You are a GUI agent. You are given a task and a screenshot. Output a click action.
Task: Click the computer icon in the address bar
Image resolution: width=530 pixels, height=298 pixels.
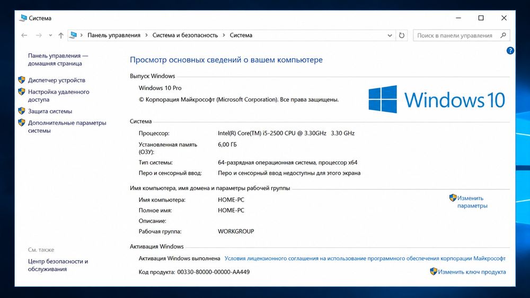coord(73,35)
